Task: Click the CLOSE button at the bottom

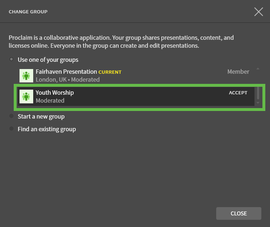Action: 239,214
